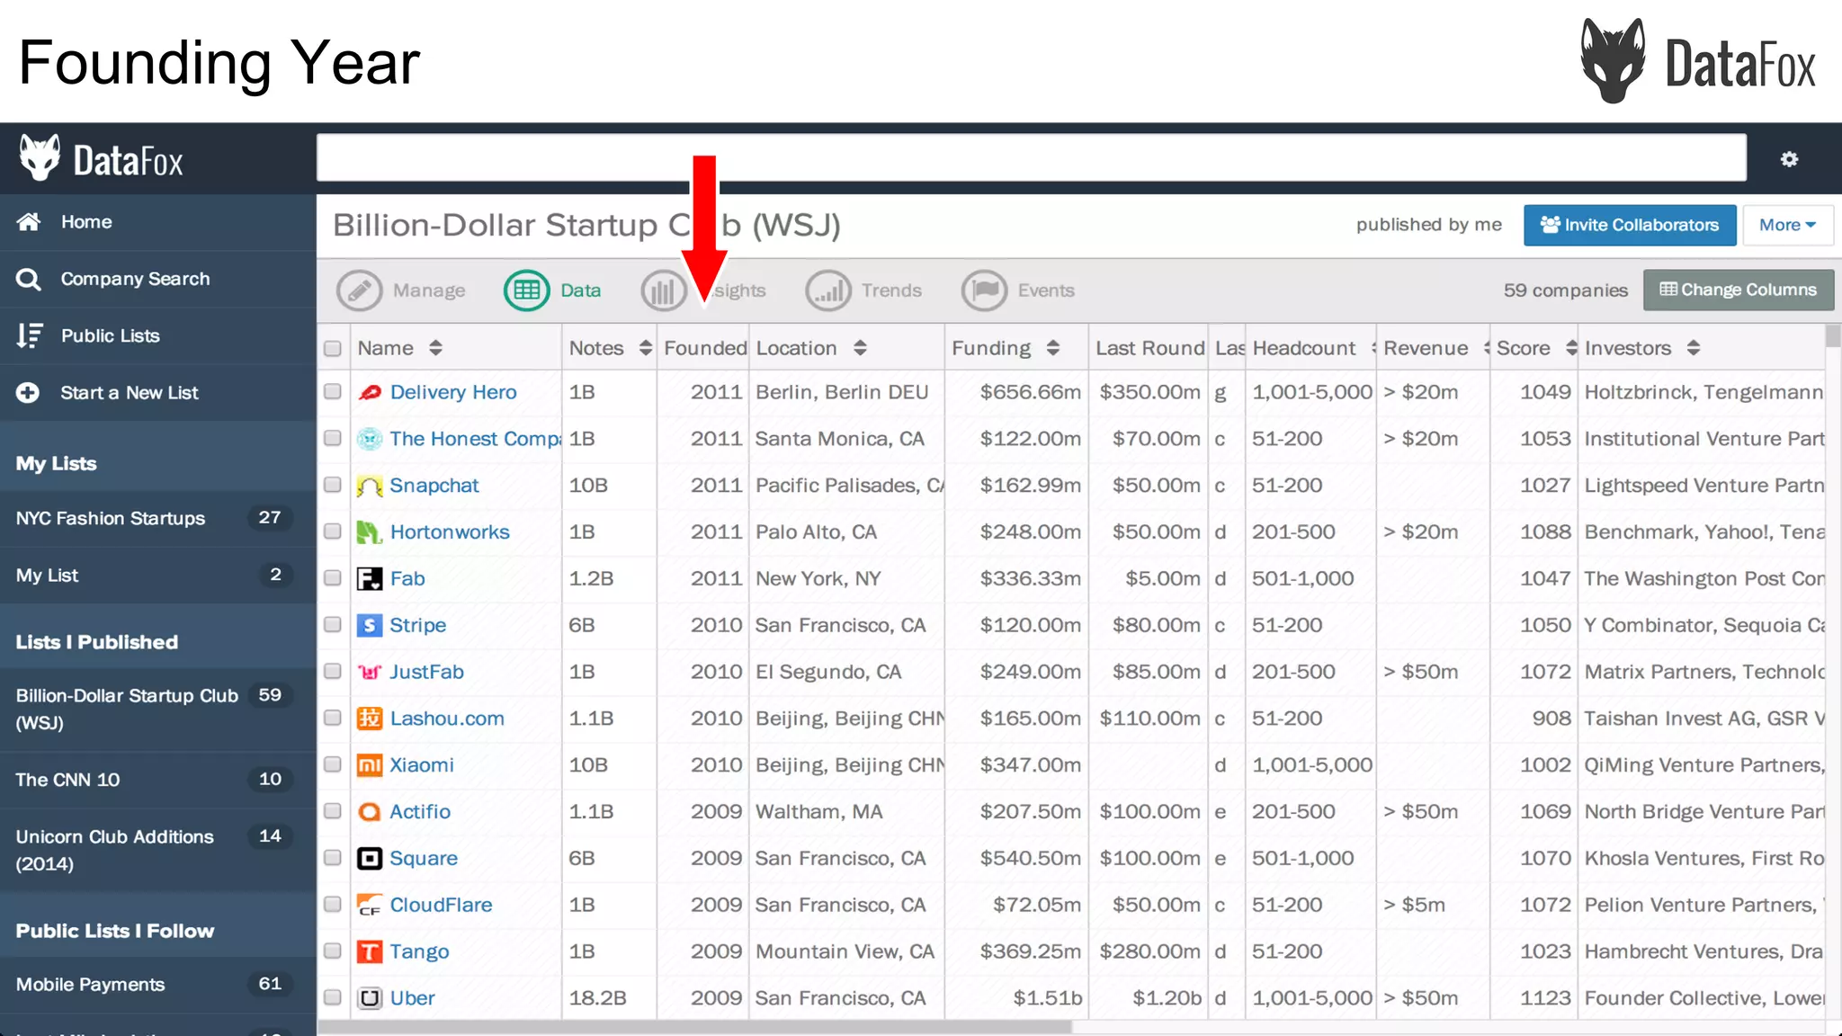Open the Events flag icon
The height and width of the screenshot is (1036, 1842).
[x=984, y=290]
